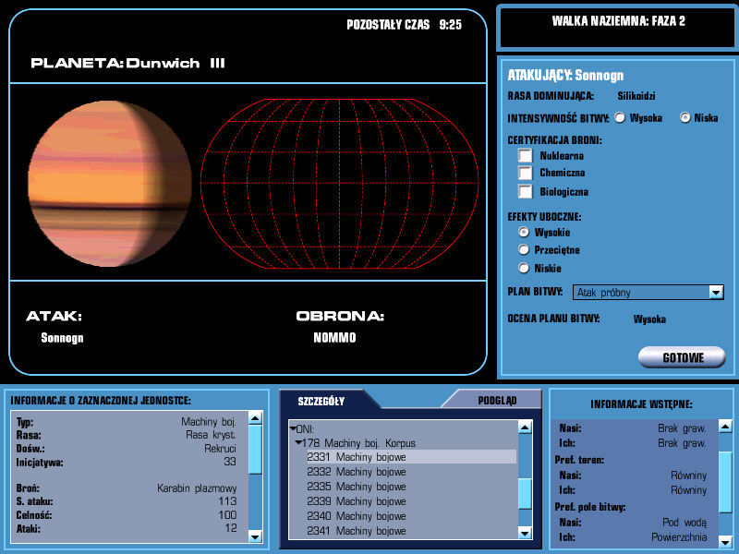Click unit info panel scroll down arrow

[255, 536]
